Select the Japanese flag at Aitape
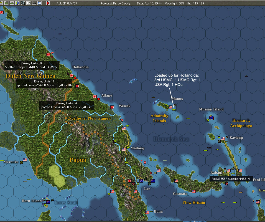Image resolution: width=265 pixels, height=222 pixels. pos(95,97)
